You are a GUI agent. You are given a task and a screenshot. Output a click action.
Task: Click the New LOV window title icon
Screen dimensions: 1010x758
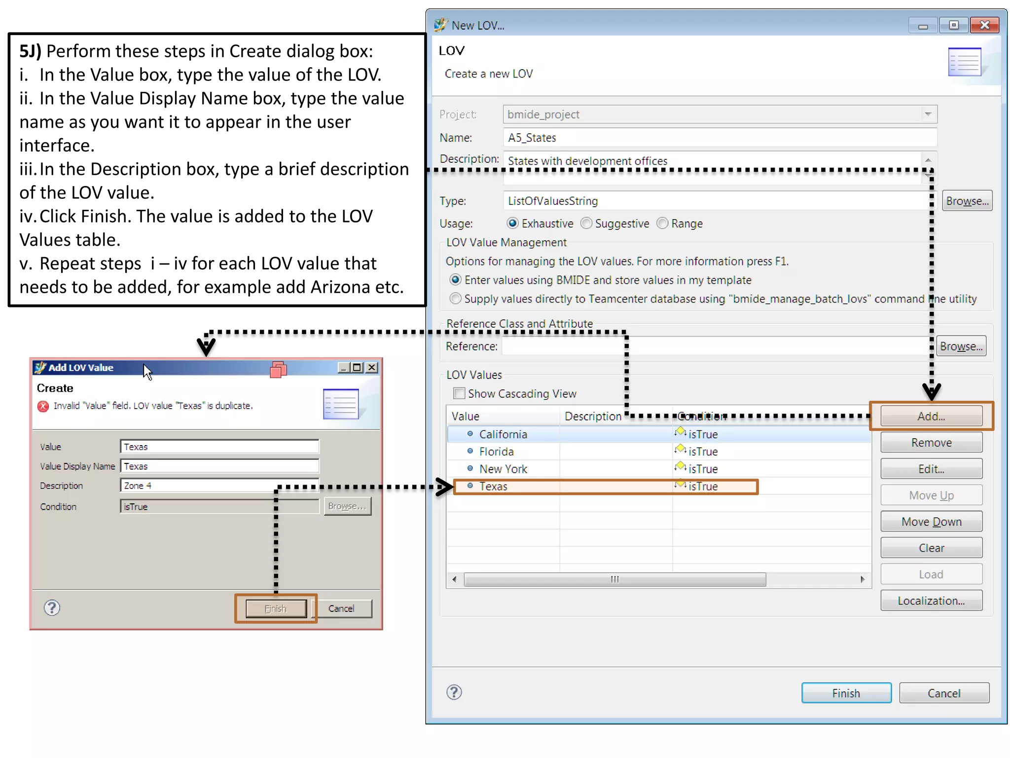point(440,25)
